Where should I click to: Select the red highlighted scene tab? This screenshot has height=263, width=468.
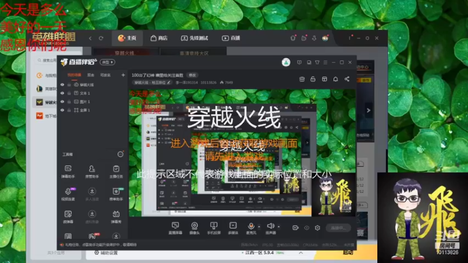click(x=74, y=75)
